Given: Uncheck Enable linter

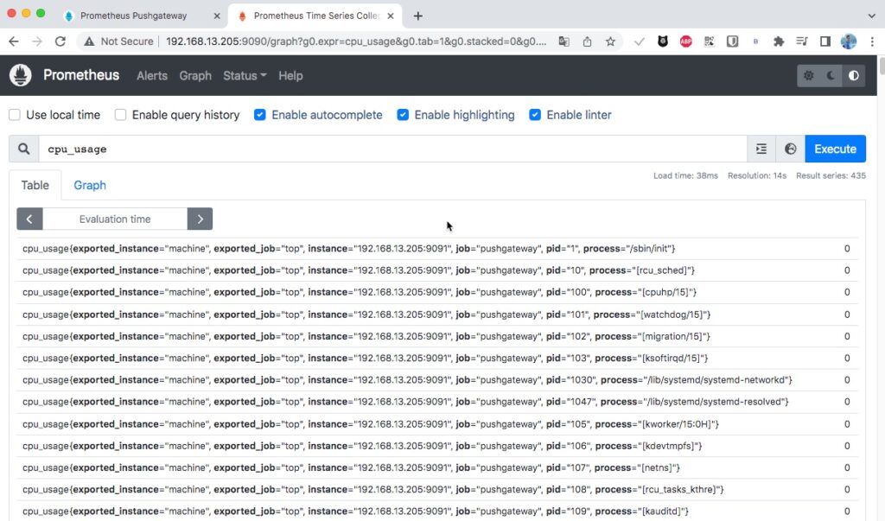Looking at the screenshot, I should click(x=534, y=115).
